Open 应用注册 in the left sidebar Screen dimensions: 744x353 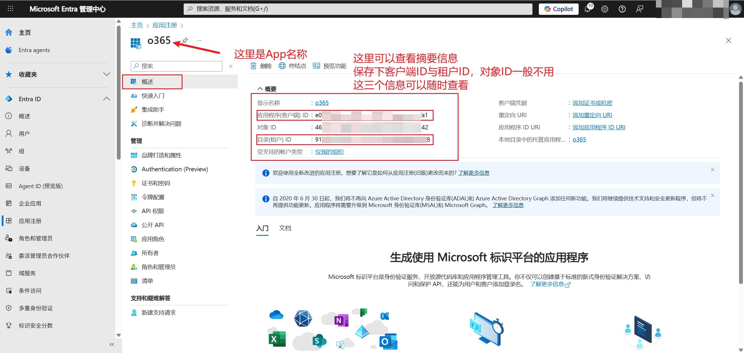30,221
